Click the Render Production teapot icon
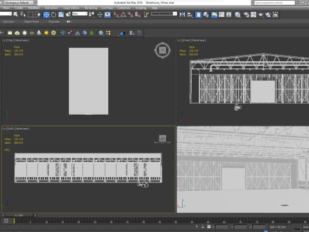Screen dimensions: 309x232 click(x=261, y=14)
